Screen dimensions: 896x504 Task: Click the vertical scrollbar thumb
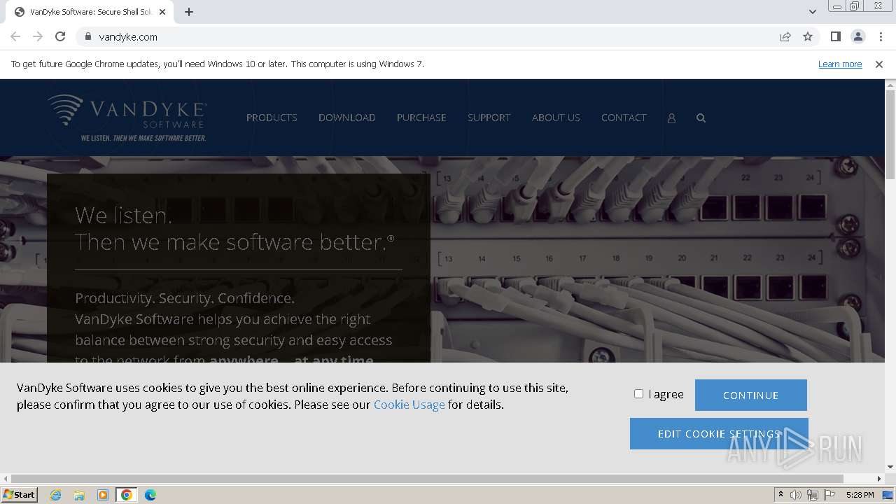click(x=890, y=135)
